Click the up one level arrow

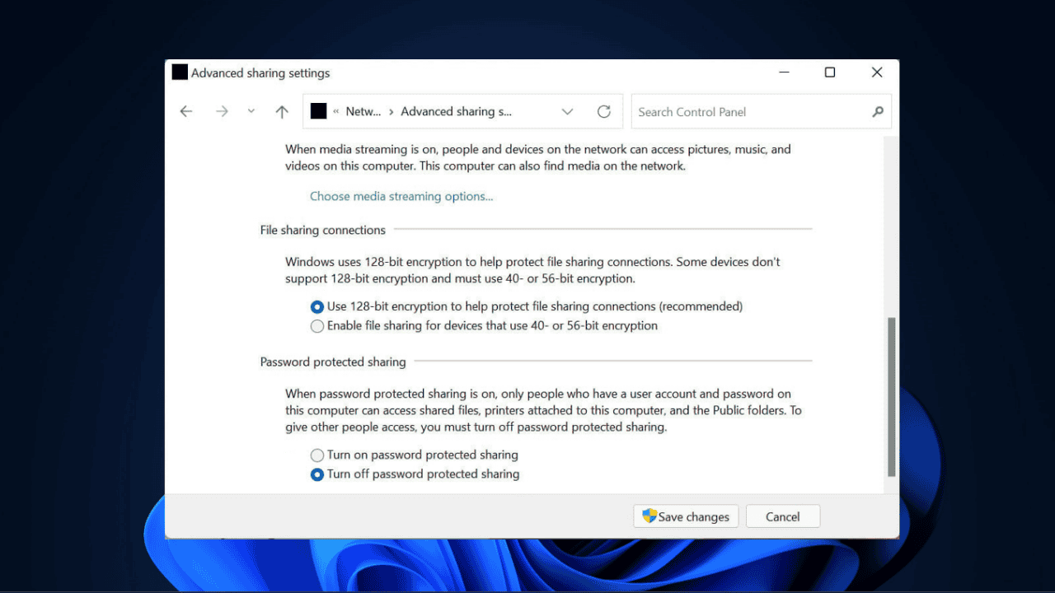281,111
